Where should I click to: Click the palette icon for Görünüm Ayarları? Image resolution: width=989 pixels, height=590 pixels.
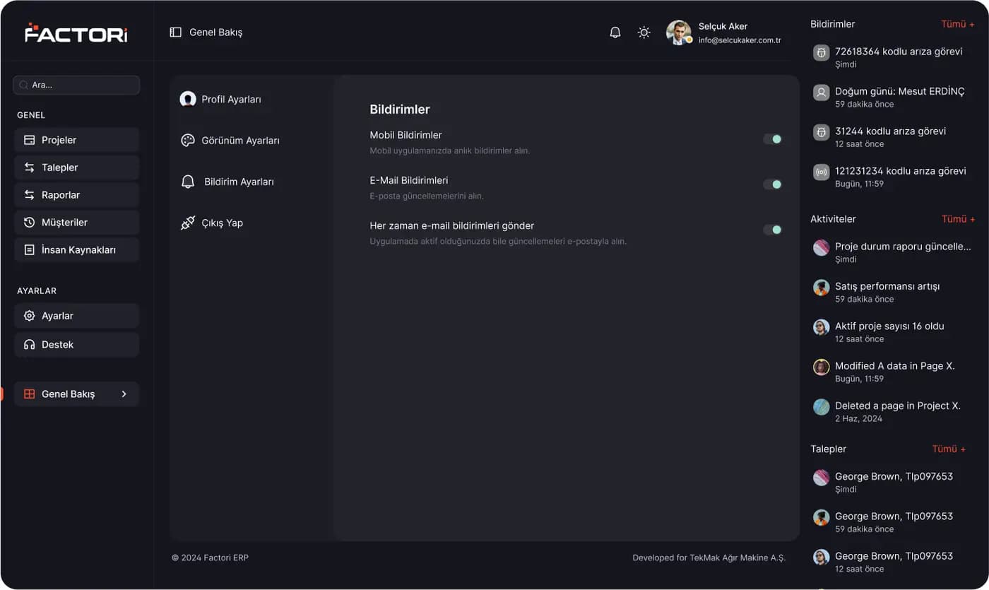[x=188, y=140]
